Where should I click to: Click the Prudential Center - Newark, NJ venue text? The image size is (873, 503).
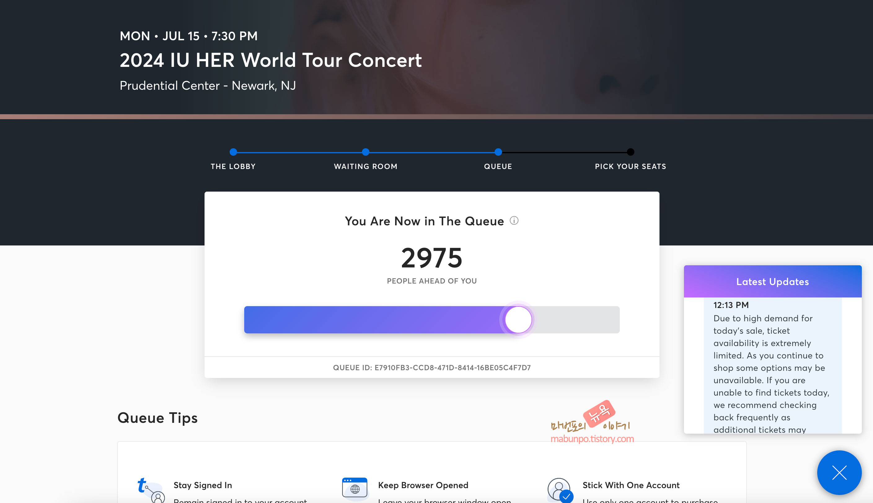click(x=208, y=85)
